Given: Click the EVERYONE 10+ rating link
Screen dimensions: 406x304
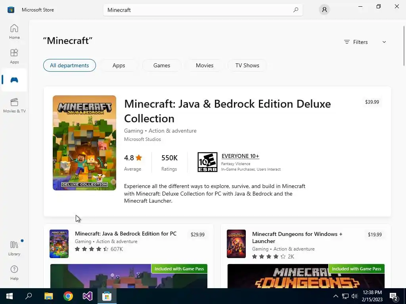Looking at the screenshot, I should coord(240,156).
